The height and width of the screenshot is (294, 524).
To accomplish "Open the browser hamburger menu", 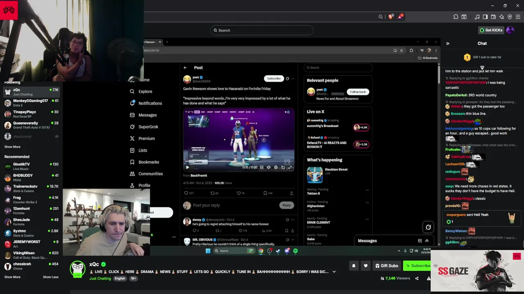I will tap(518, 17).
